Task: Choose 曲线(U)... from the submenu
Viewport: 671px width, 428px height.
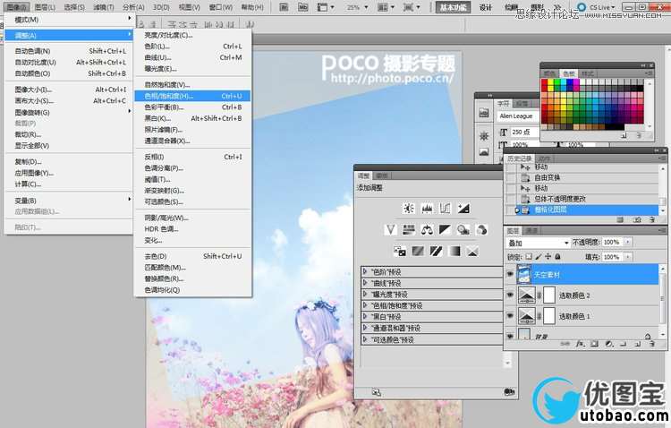Action: tap(192, 57)
